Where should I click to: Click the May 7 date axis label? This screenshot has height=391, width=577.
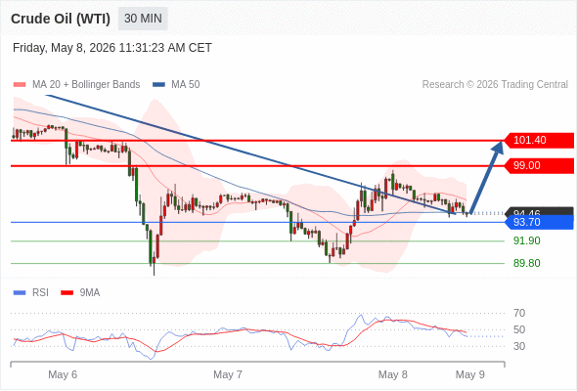228,374
